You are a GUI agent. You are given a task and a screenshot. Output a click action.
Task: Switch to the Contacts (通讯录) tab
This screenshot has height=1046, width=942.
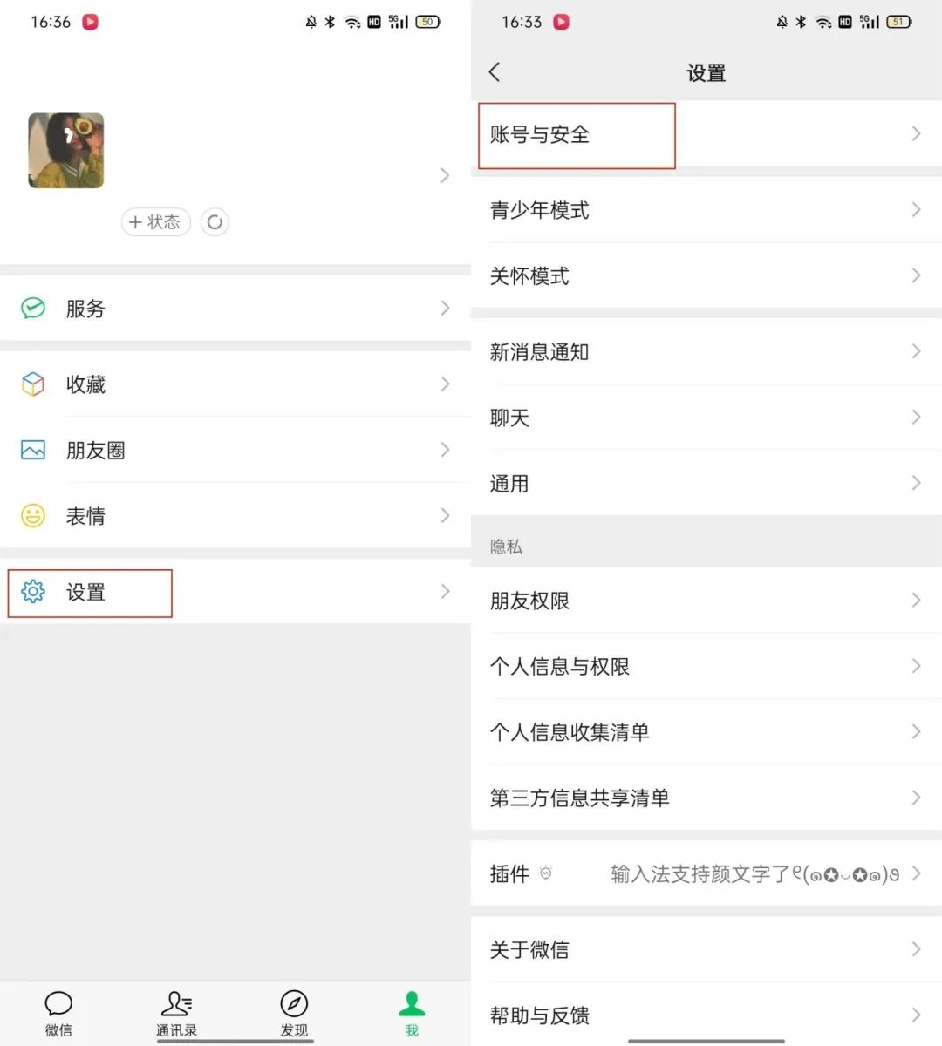[x=176, y=1014]
